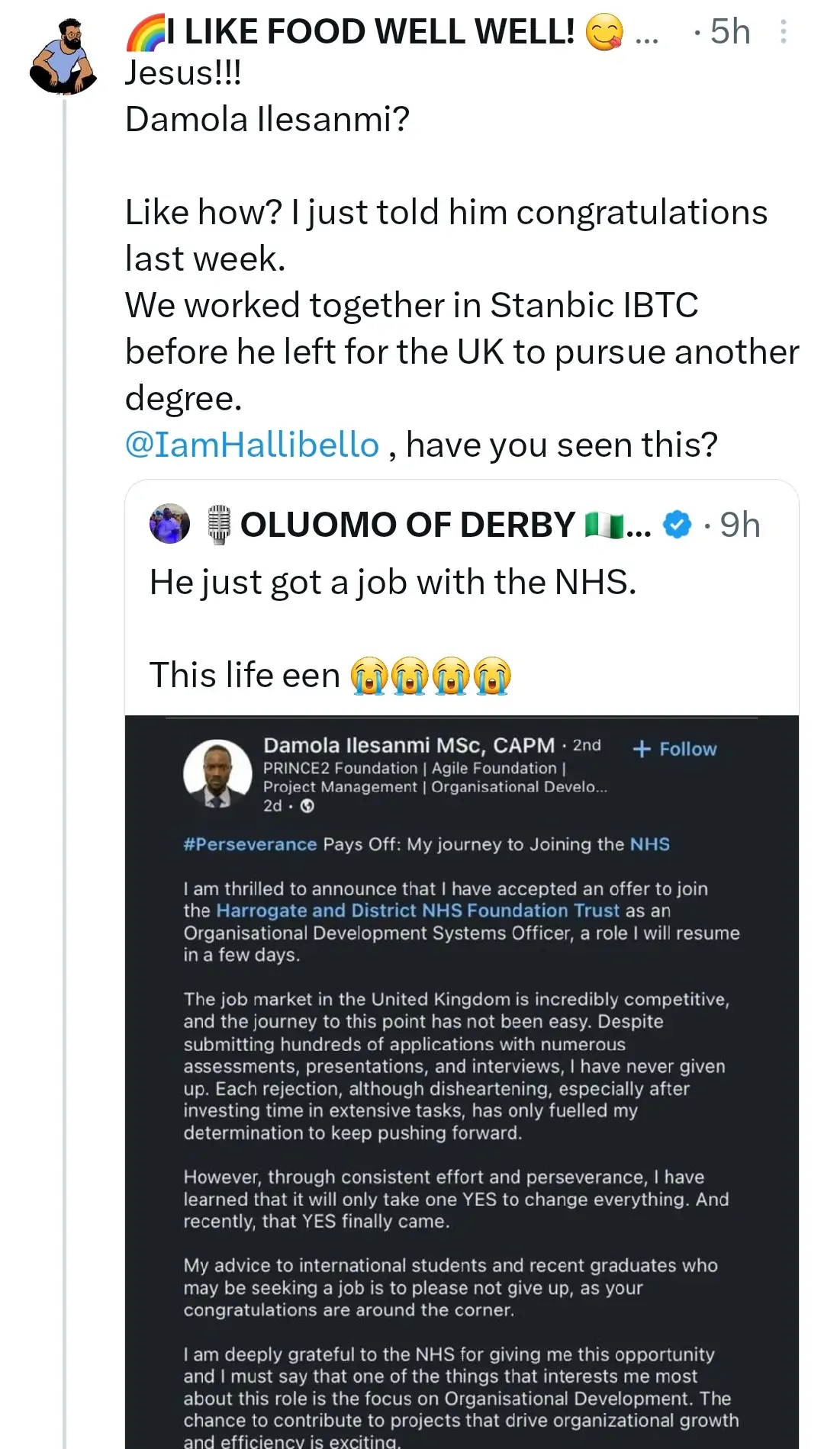
Task: Click the #Perseverance hashtag
Action: (249, 844)
